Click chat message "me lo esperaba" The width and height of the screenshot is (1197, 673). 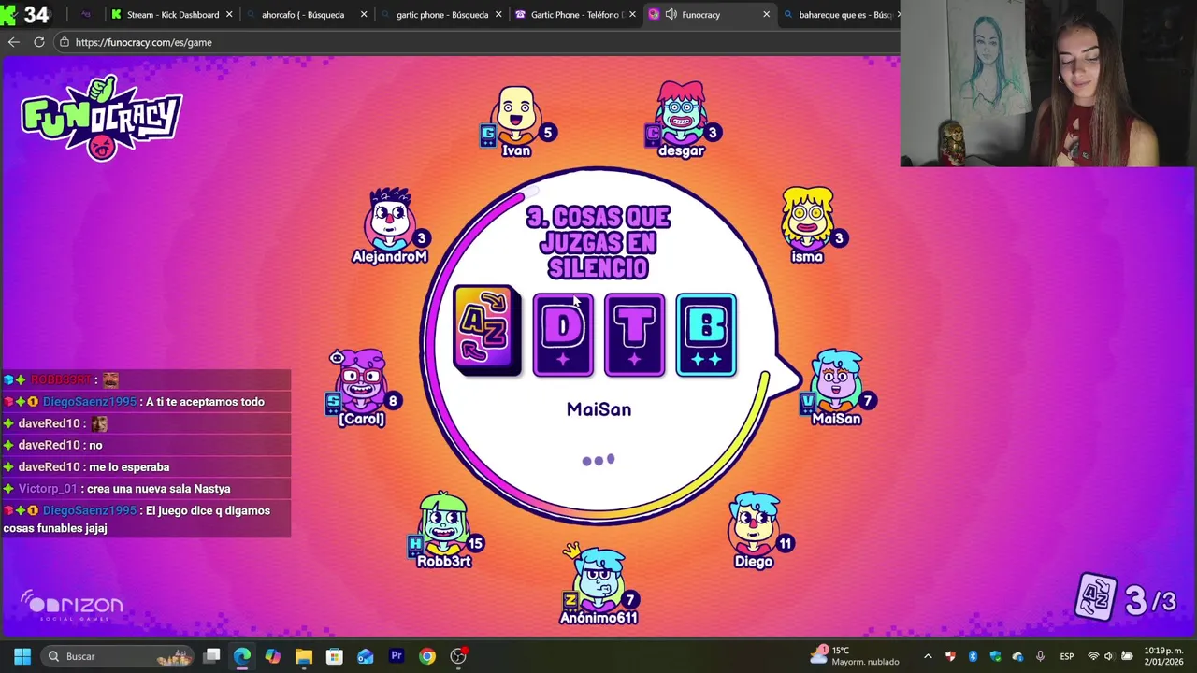[x=129, y=467]
